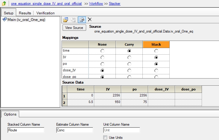Set time mapping to Stack
The width and height of the screenshot is (219, 140).
pyautogui.click(x=156, y=51)
